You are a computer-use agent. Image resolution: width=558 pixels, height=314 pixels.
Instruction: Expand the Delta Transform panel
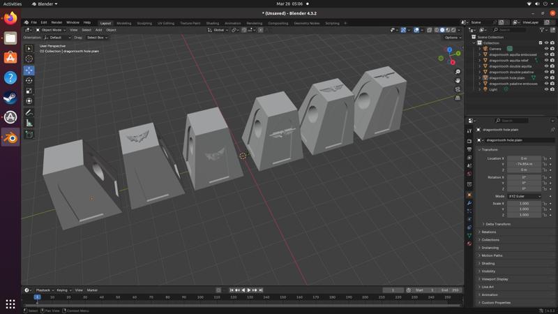(498, 224)
